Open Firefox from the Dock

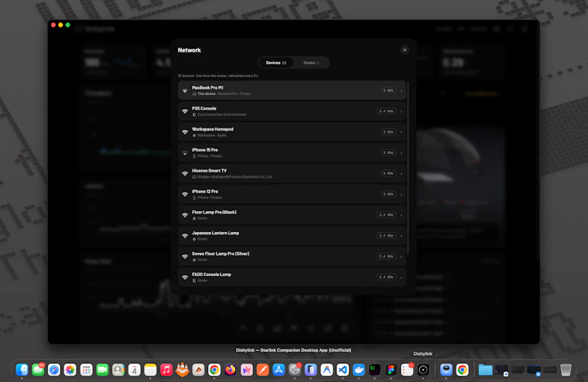coord(231,370)
